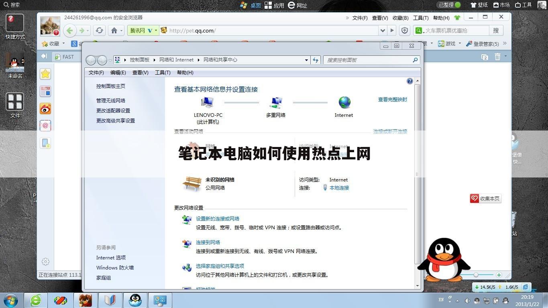
Task: Click 查看完整映射 link
Action: click(x=393, y=99)
